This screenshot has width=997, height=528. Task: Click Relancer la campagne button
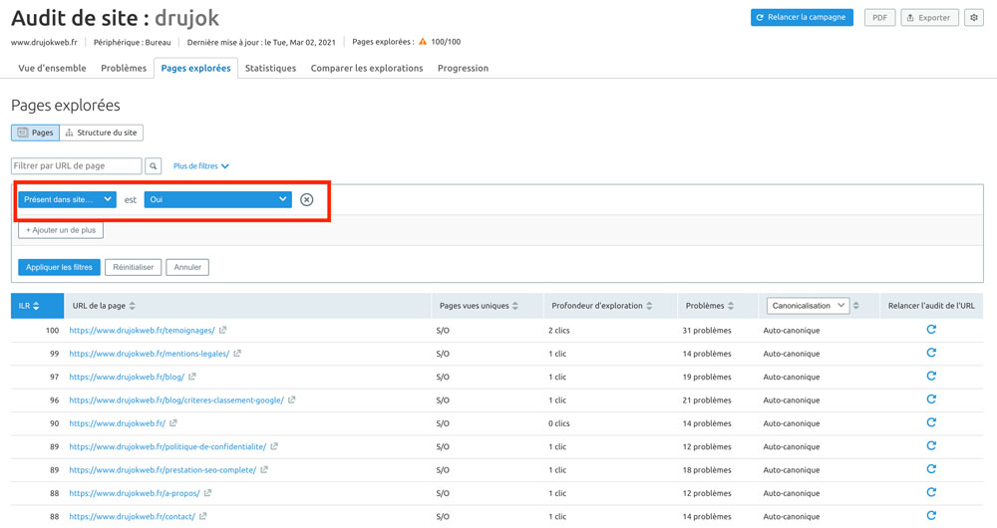(x=802, y=17)
